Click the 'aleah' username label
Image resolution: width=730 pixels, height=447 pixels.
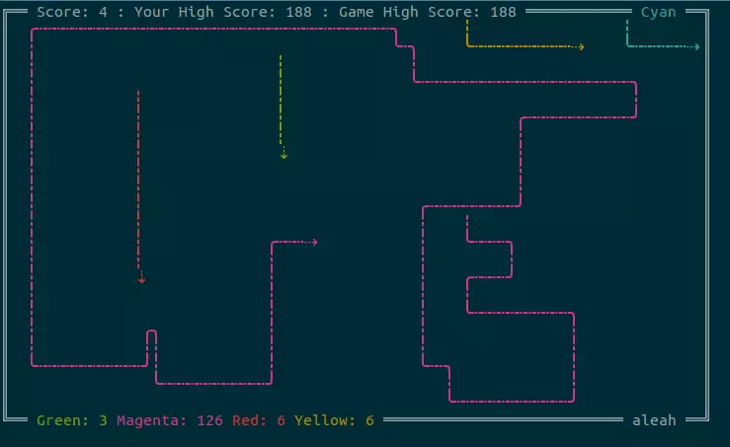[x=654, y=420]
